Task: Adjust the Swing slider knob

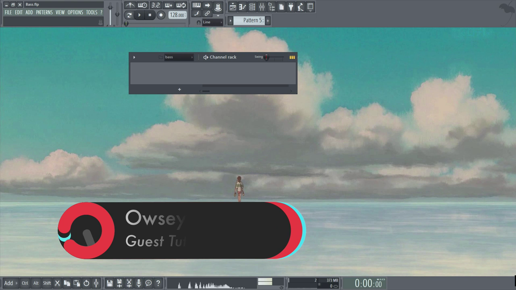Action: point(266,58)
